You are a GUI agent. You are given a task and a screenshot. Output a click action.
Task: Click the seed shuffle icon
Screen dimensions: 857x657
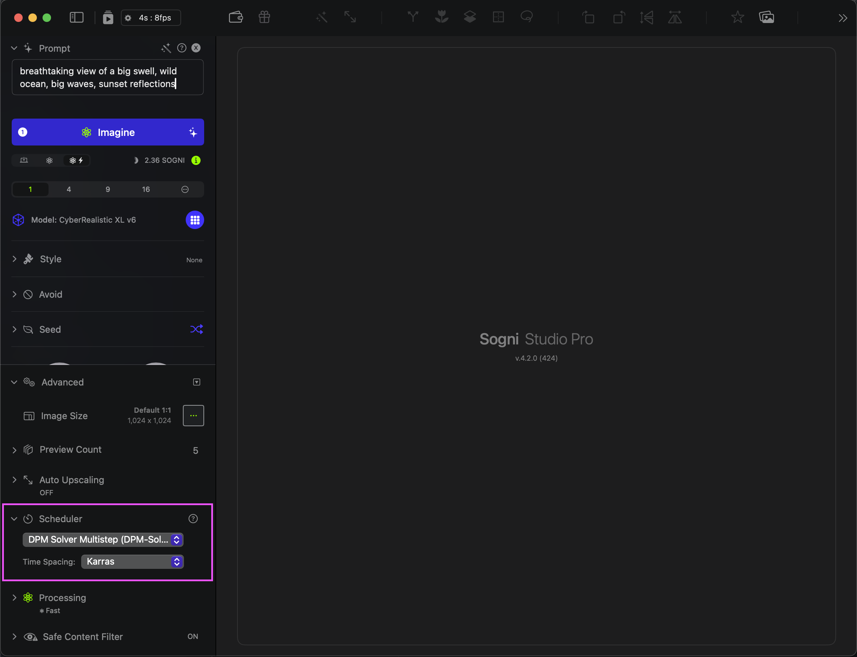(196, 329)
